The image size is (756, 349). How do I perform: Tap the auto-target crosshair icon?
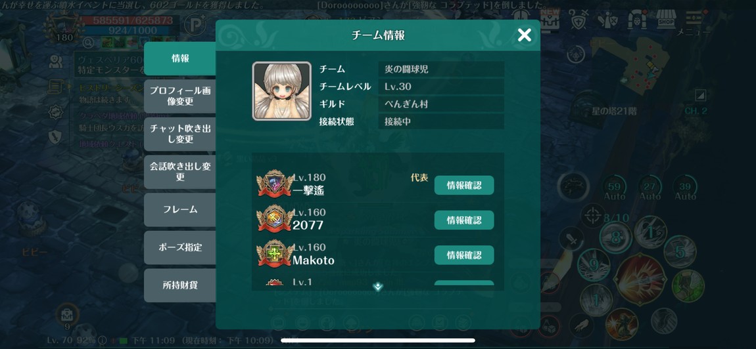593,216
